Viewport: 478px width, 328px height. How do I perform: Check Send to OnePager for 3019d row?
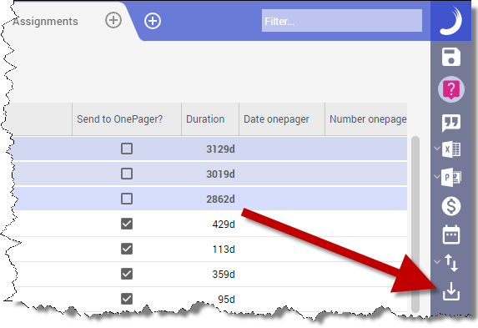[x=127, y=174]
